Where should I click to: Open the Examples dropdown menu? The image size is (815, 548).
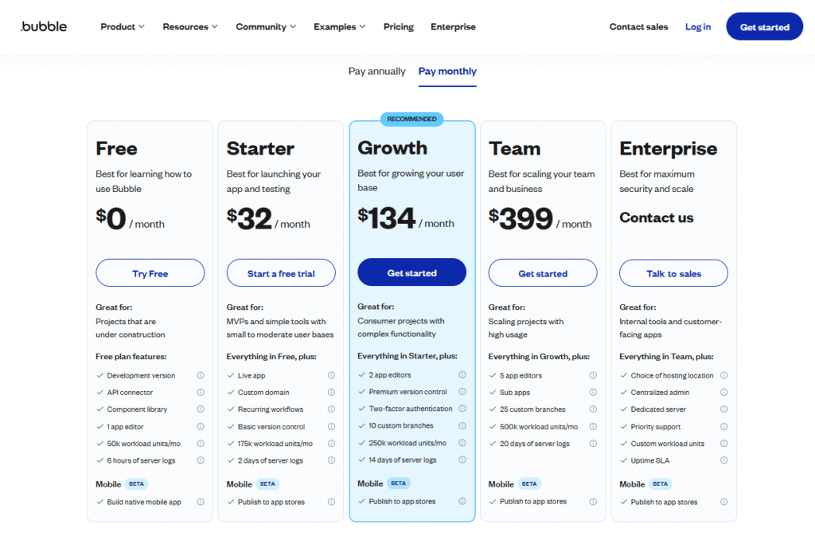coord(339,26)
